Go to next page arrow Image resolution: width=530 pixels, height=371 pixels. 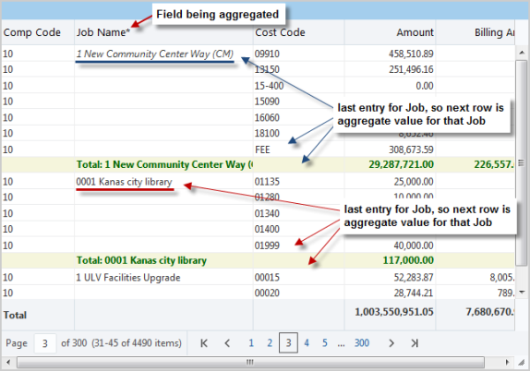coord(391,343)
